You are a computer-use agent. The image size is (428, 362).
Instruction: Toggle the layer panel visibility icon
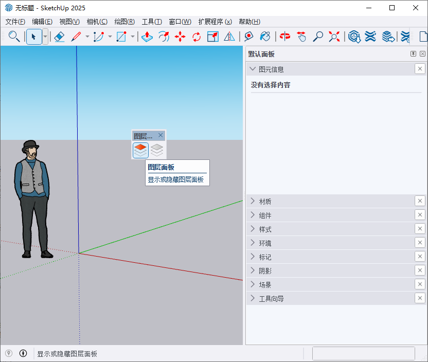[x=140, y=150]
